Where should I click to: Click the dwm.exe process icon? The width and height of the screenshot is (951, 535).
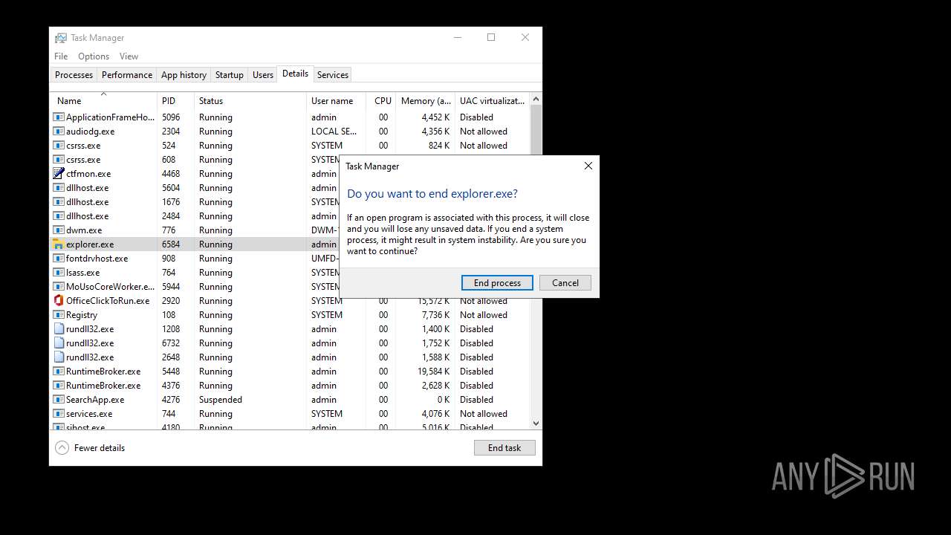click(59, 230)
